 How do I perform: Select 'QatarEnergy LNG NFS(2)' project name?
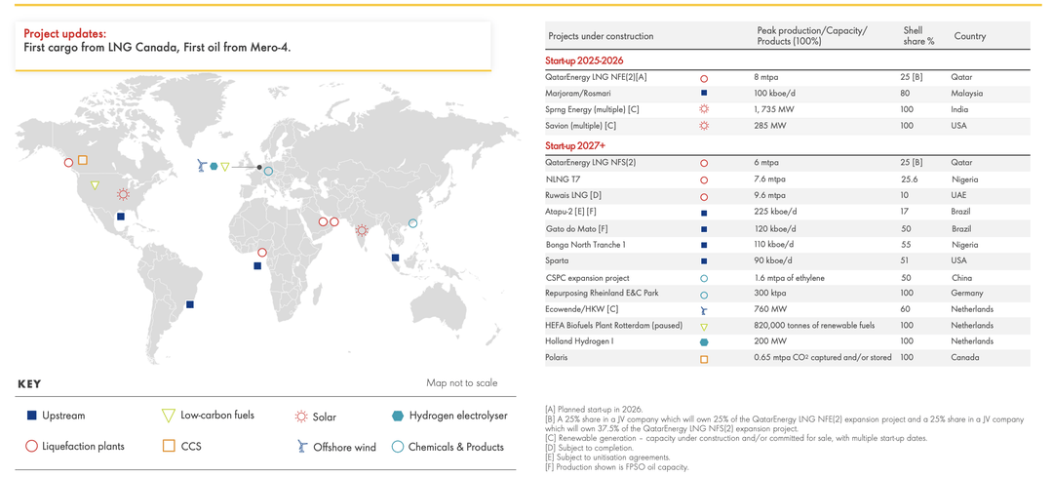(592, 163)
